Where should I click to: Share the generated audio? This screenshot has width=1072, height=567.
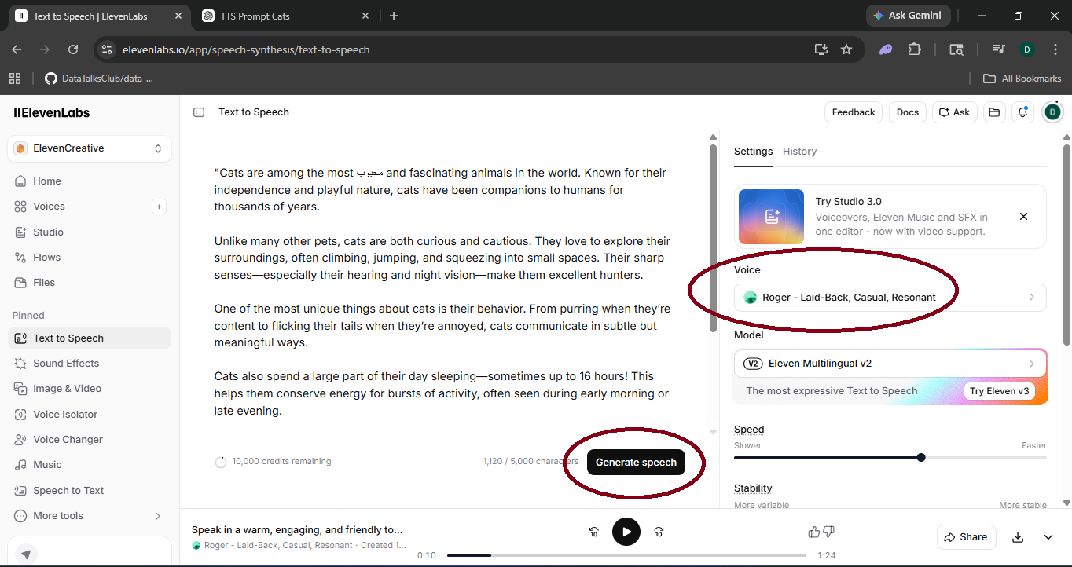point(967,537)
